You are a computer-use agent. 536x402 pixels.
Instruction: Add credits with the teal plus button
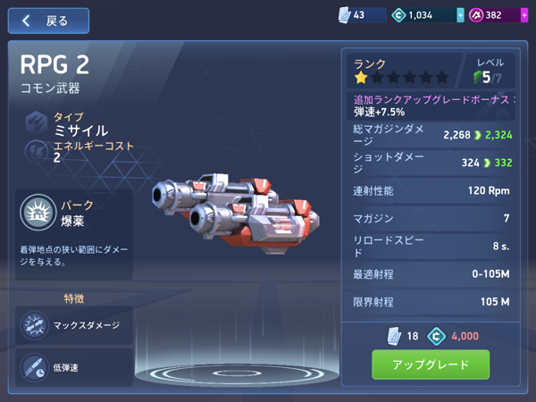[460, 15]
